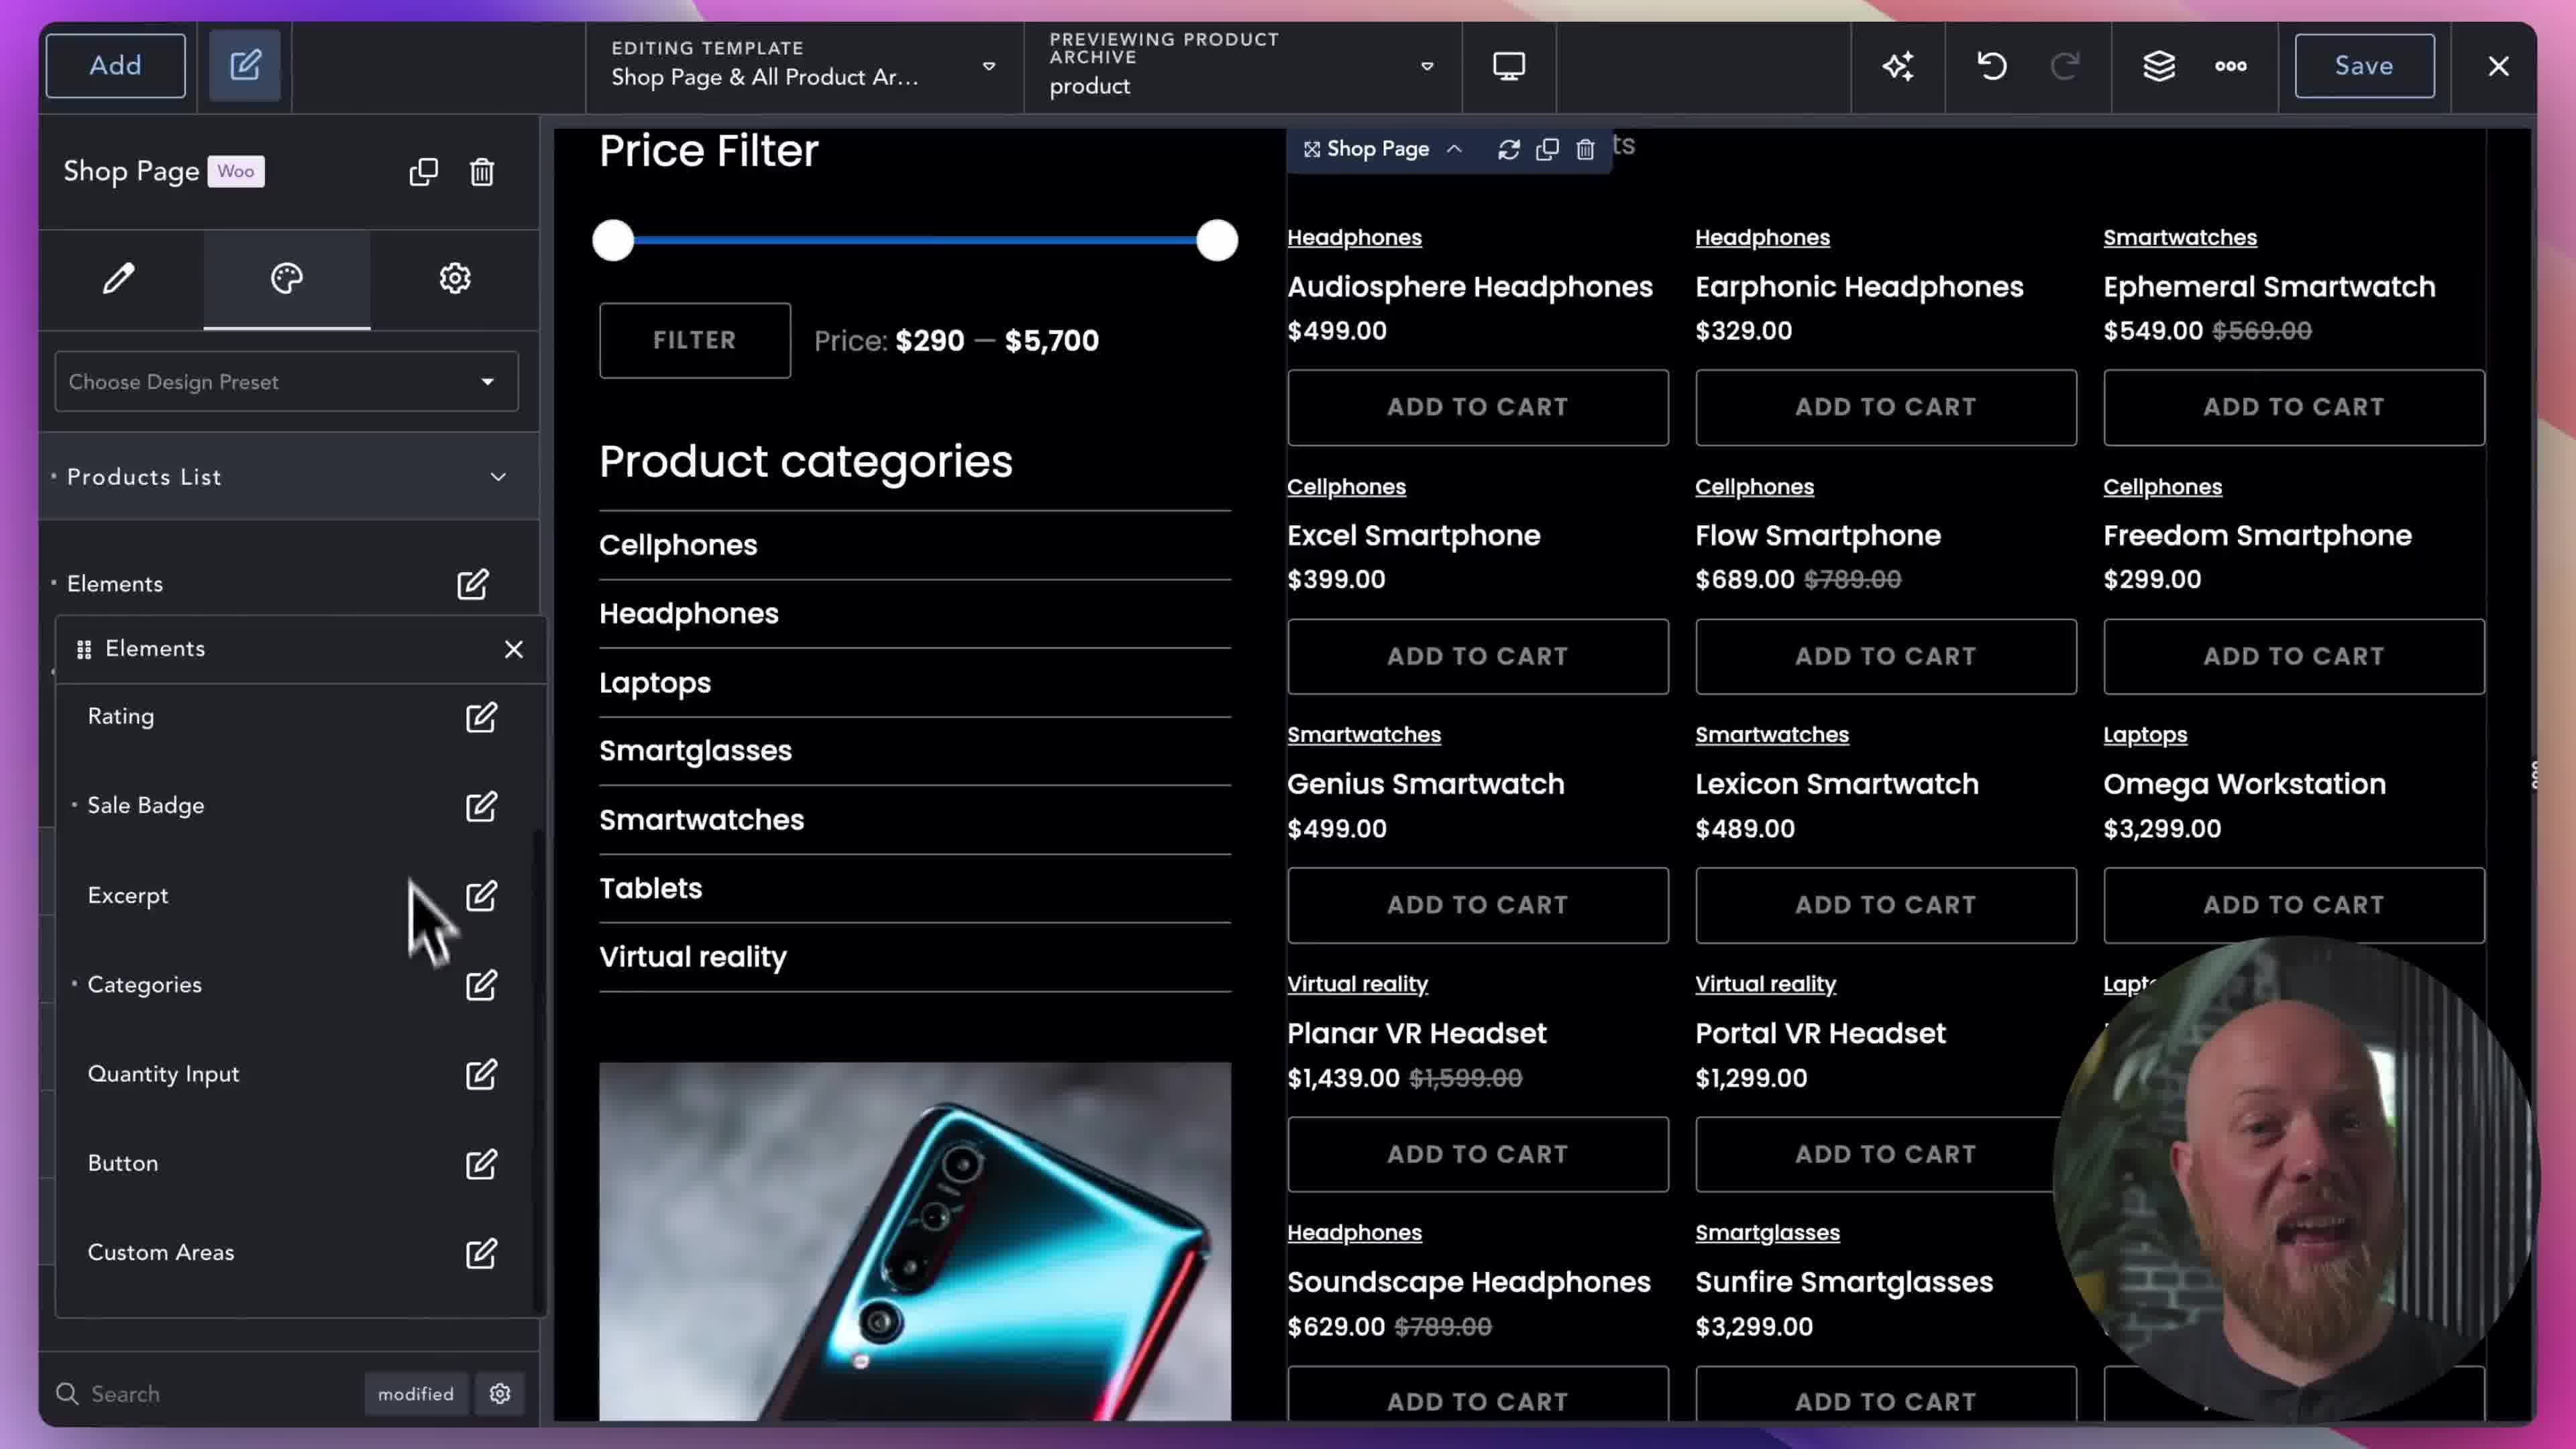
Task: Duplicate the Shop Page element in sidebar
Action: click(423, 172)
